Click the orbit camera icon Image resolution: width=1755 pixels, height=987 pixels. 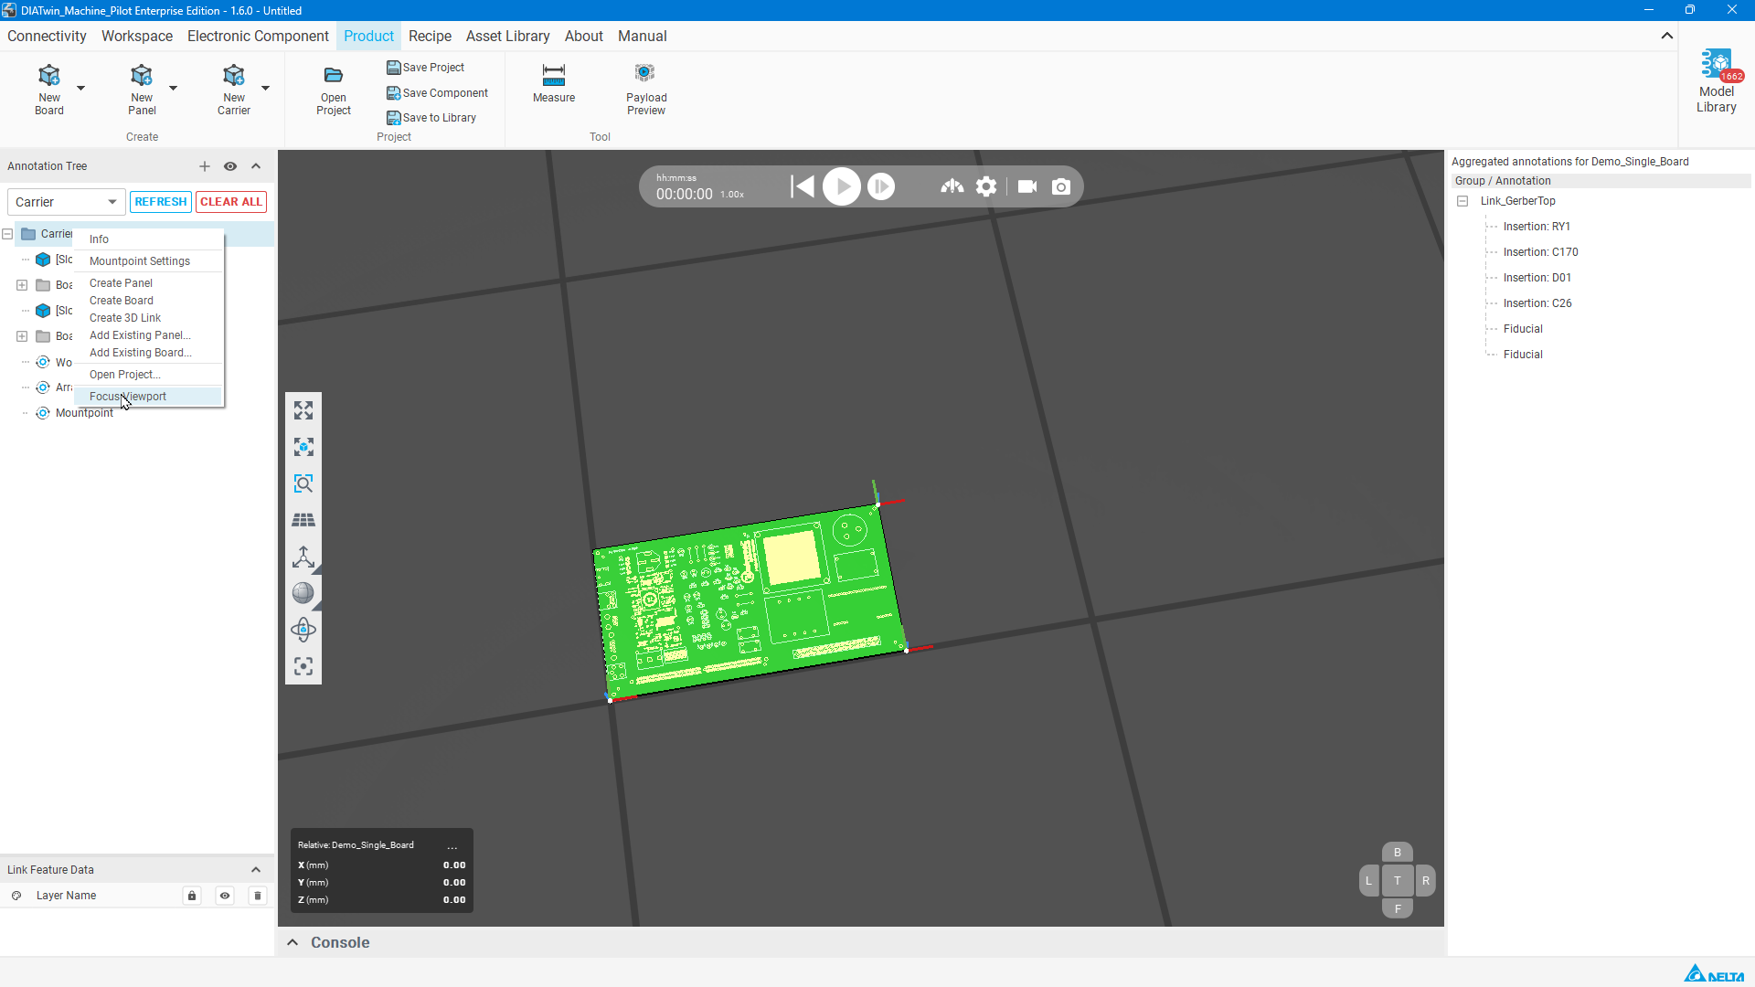303,630
